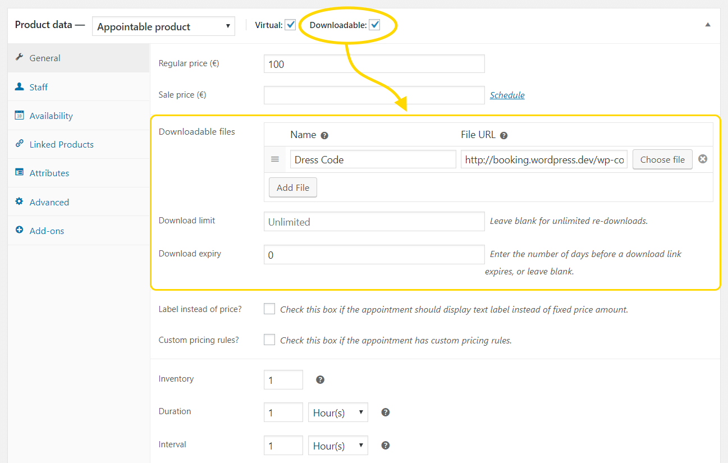Click the 'Product data —' heading text

[49, 25]
